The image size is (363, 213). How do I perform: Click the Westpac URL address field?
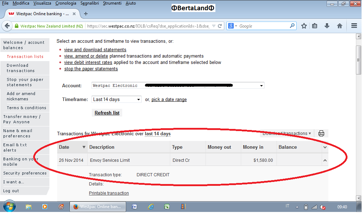(x=148, y=26)
